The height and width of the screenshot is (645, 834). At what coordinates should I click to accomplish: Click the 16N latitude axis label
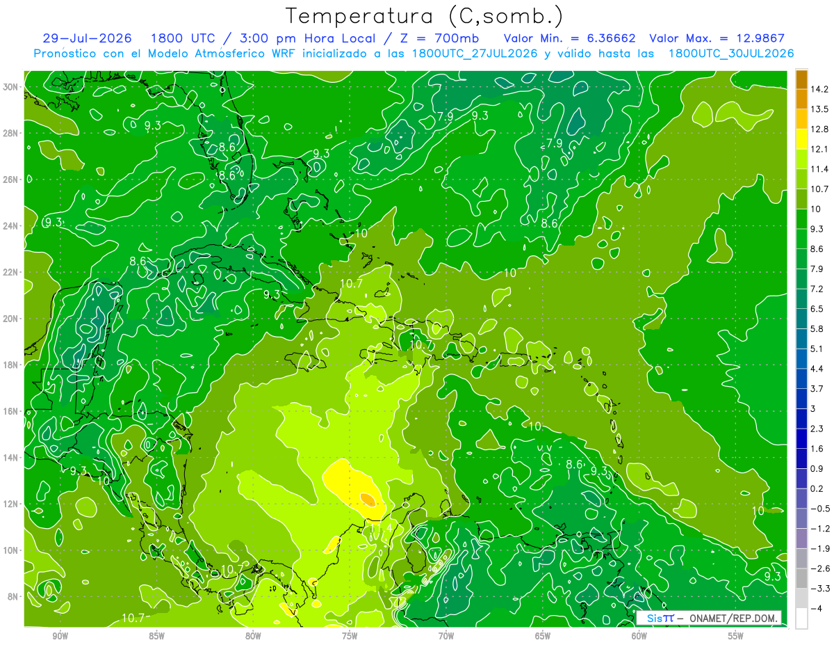click(10, 411)
